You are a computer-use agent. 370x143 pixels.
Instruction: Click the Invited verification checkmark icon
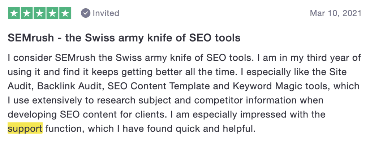point(86,13)
